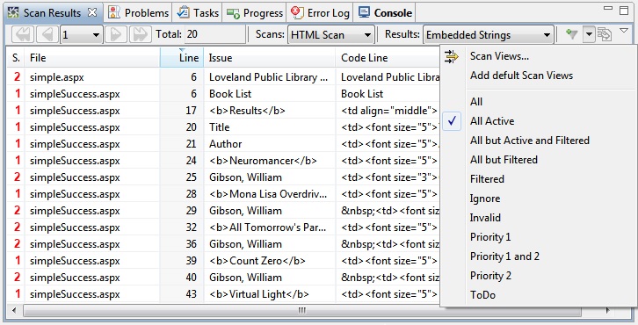Click the green filter funnel icon

(572, 34)
